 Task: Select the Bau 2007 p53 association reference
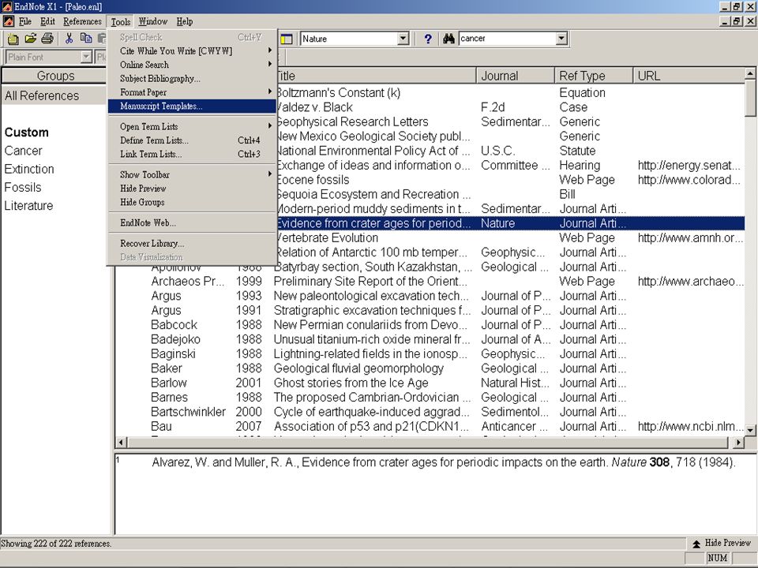coord(430,427)
